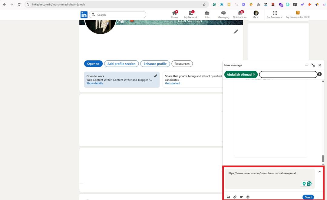Open the emoji picker in message box

click(x=248, y=197)
